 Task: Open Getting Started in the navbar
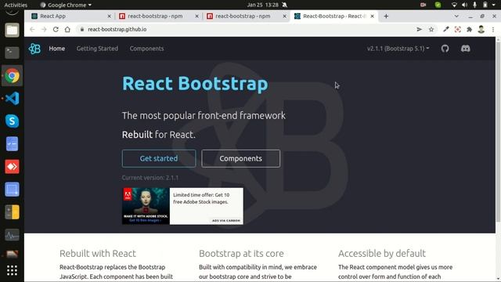pyautogui.click(x=97, y=49)
